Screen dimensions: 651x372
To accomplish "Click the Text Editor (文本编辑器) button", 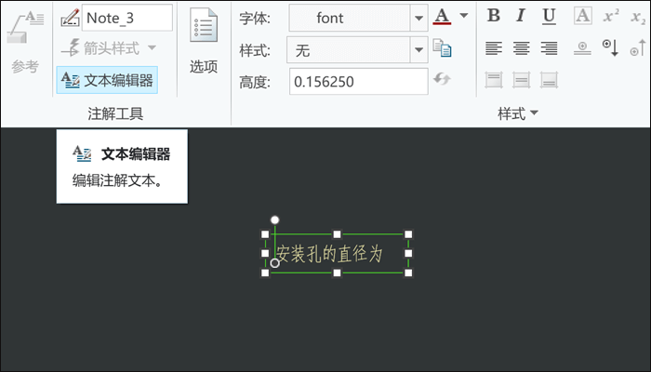I will pyautogui.click(x=107, y=80).
